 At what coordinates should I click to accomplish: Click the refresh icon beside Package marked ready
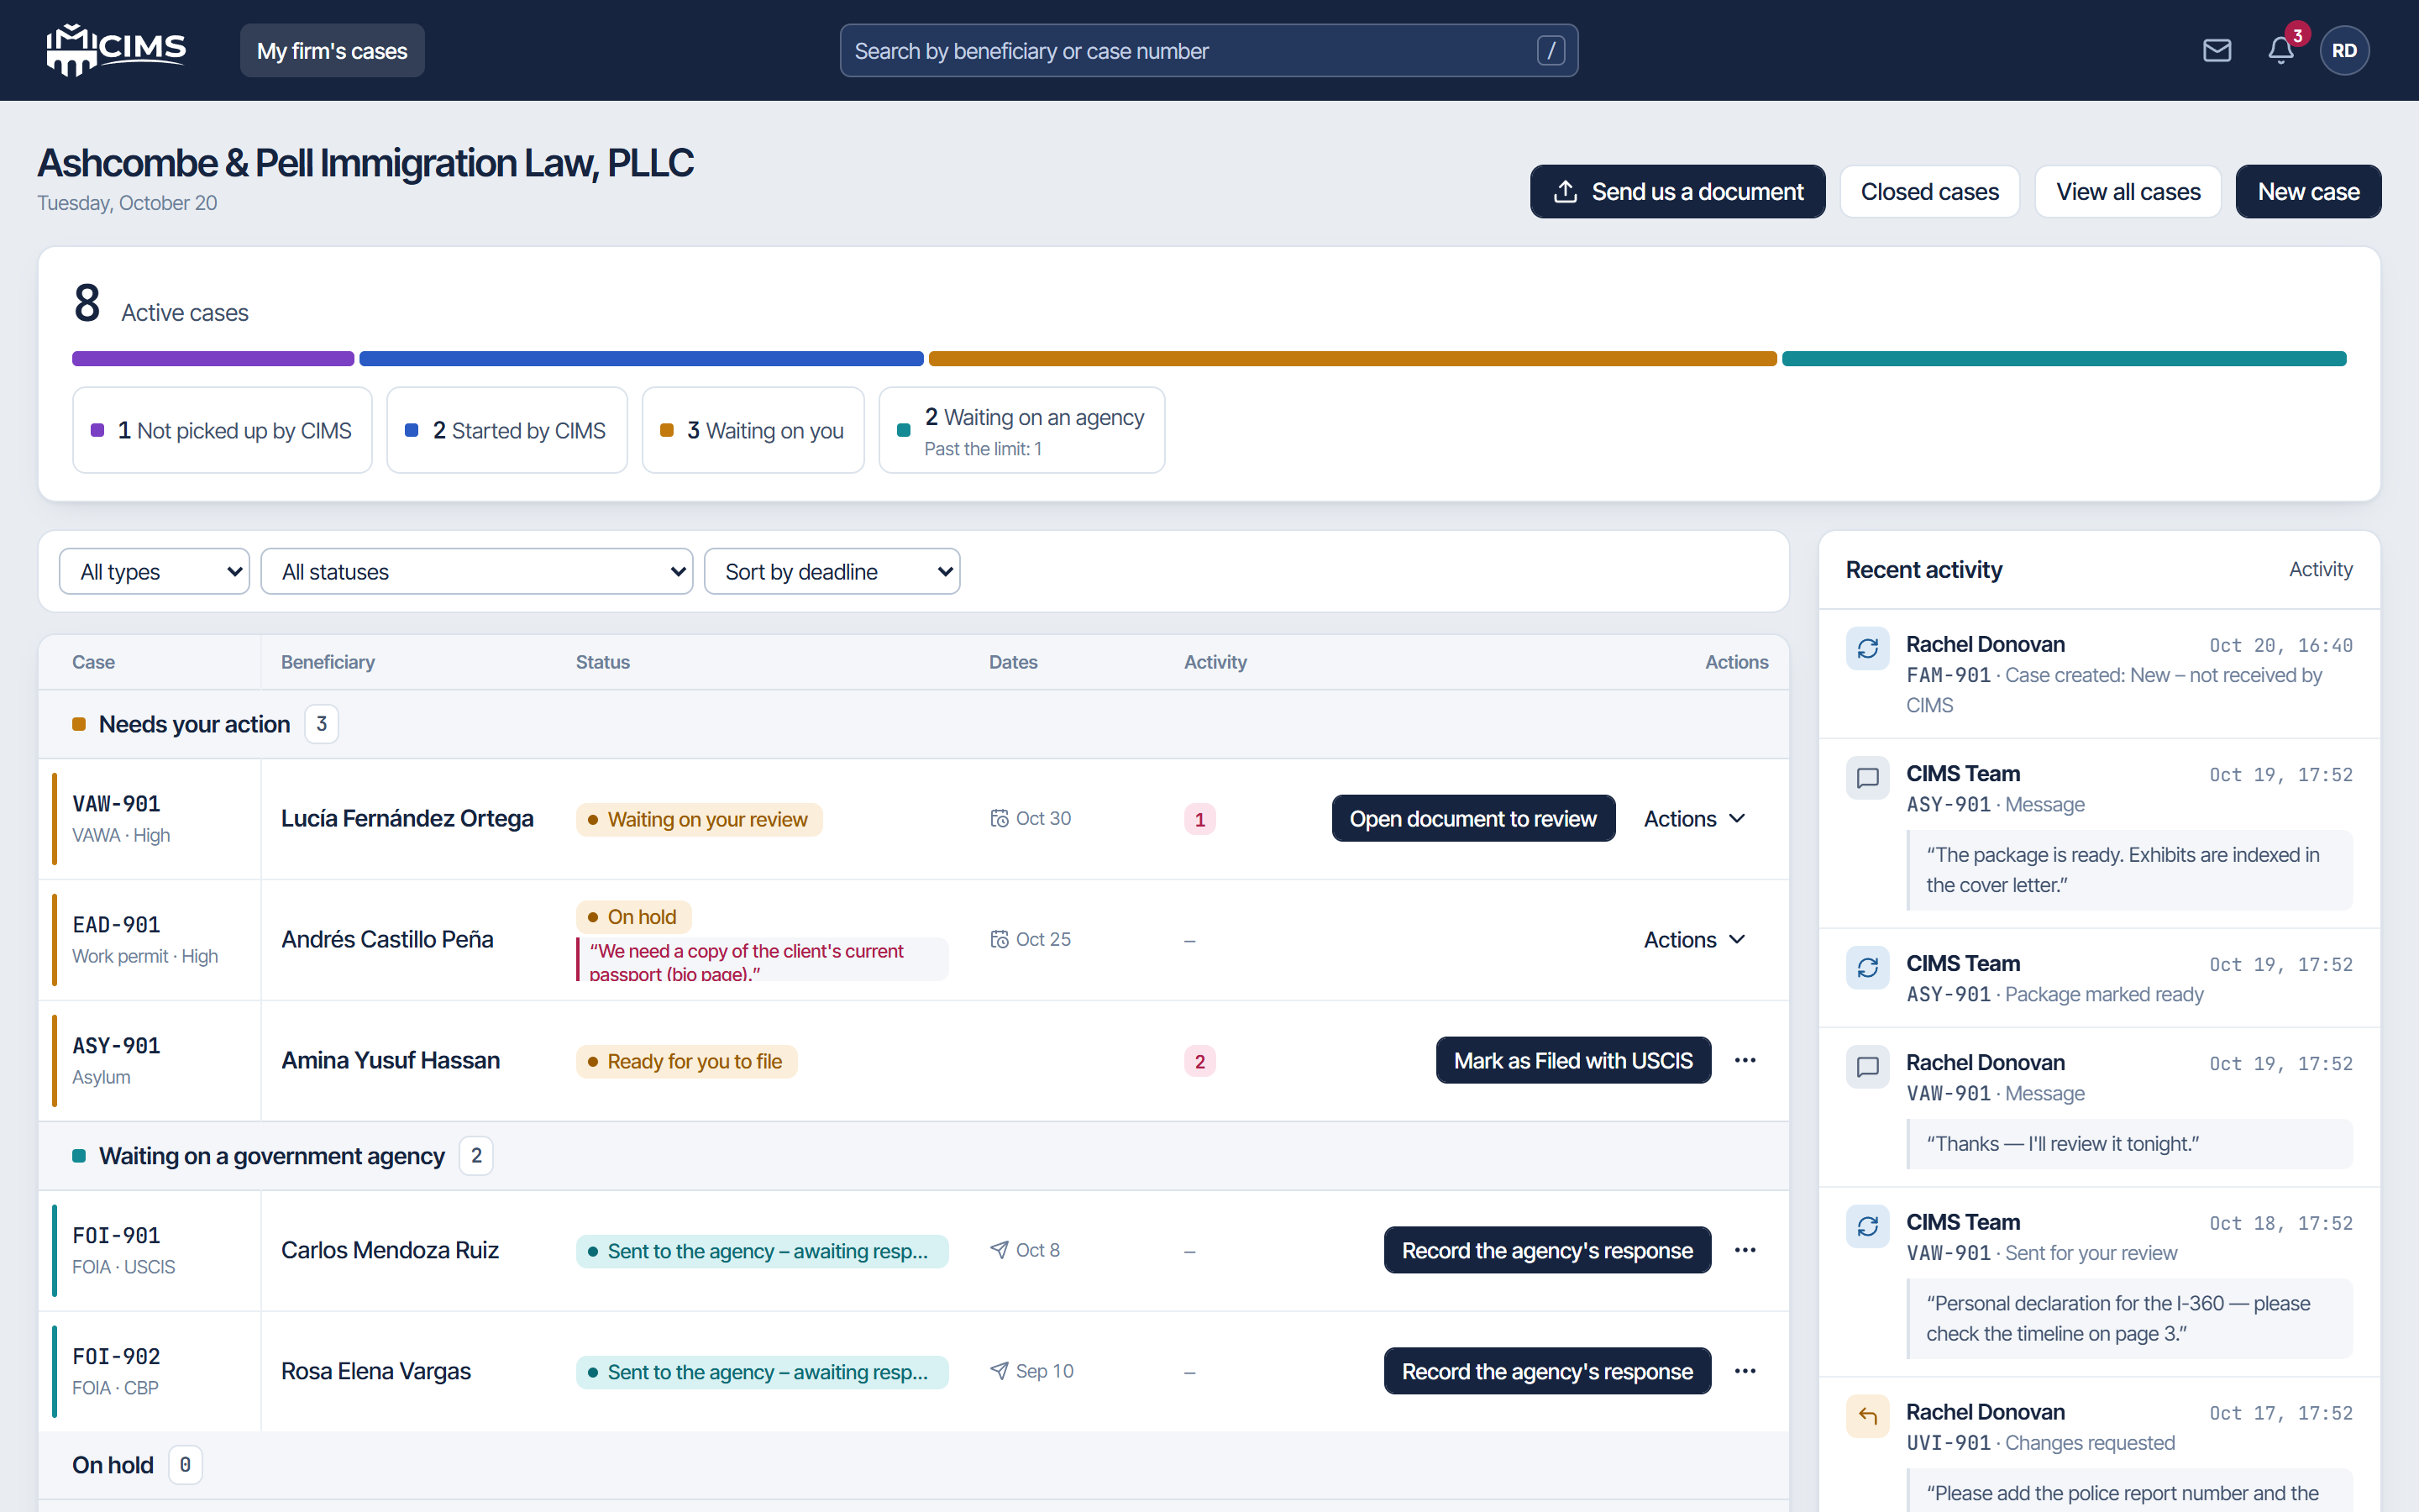[1867, 967]
